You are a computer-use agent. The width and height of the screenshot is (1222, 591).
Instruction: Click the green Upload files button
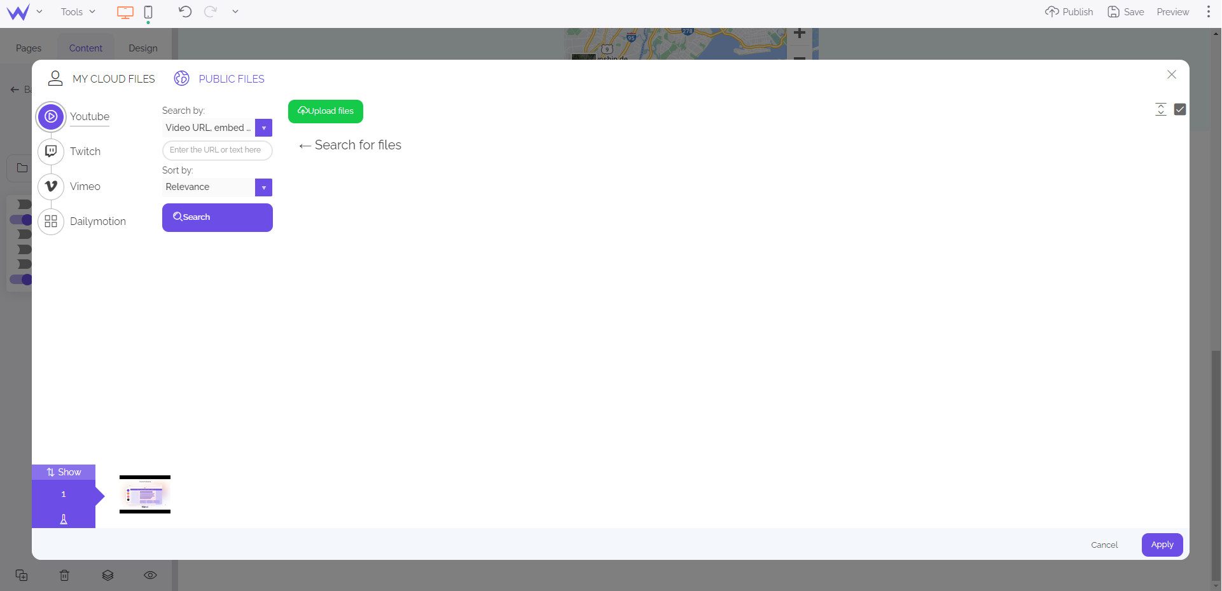click(x=326, y=111)
